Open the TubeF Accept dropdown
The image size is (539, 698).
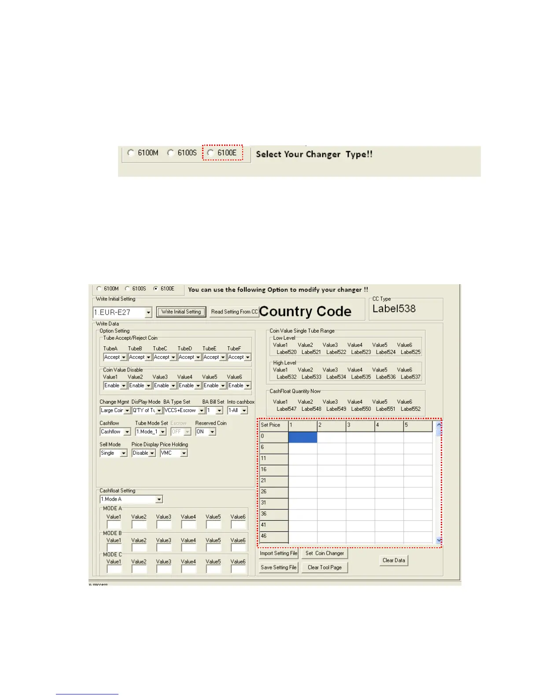coord(248,357)
